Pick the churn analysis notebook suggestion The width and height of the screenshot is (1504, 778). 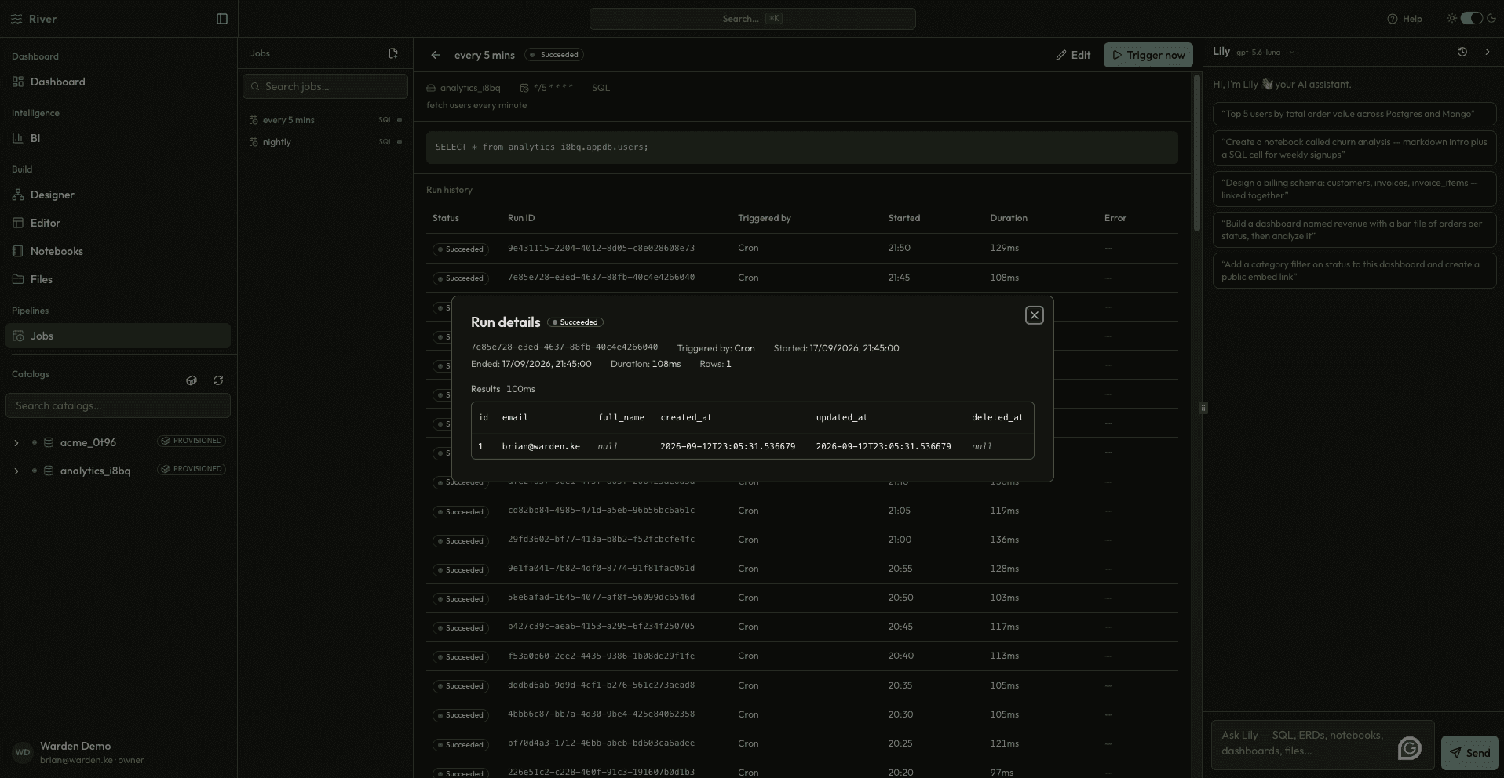click(x=1354, y=148)
